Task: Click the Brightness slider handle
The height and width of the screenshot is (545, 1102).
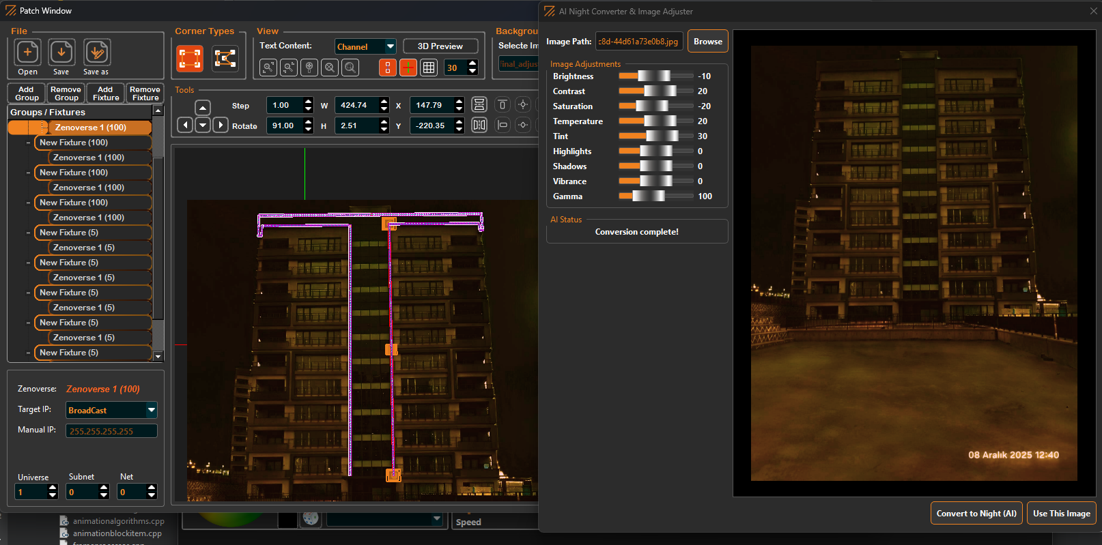Action: point(654,76)
